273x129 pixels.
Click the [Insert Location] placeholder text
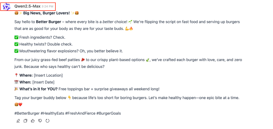tap(48, 75)
